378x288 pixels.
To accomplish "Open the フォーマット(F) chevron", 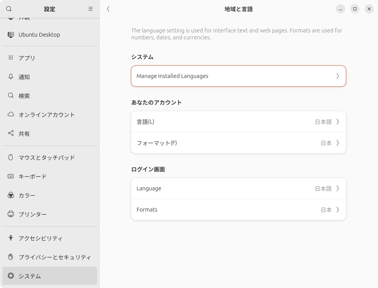I will (337, 143).
